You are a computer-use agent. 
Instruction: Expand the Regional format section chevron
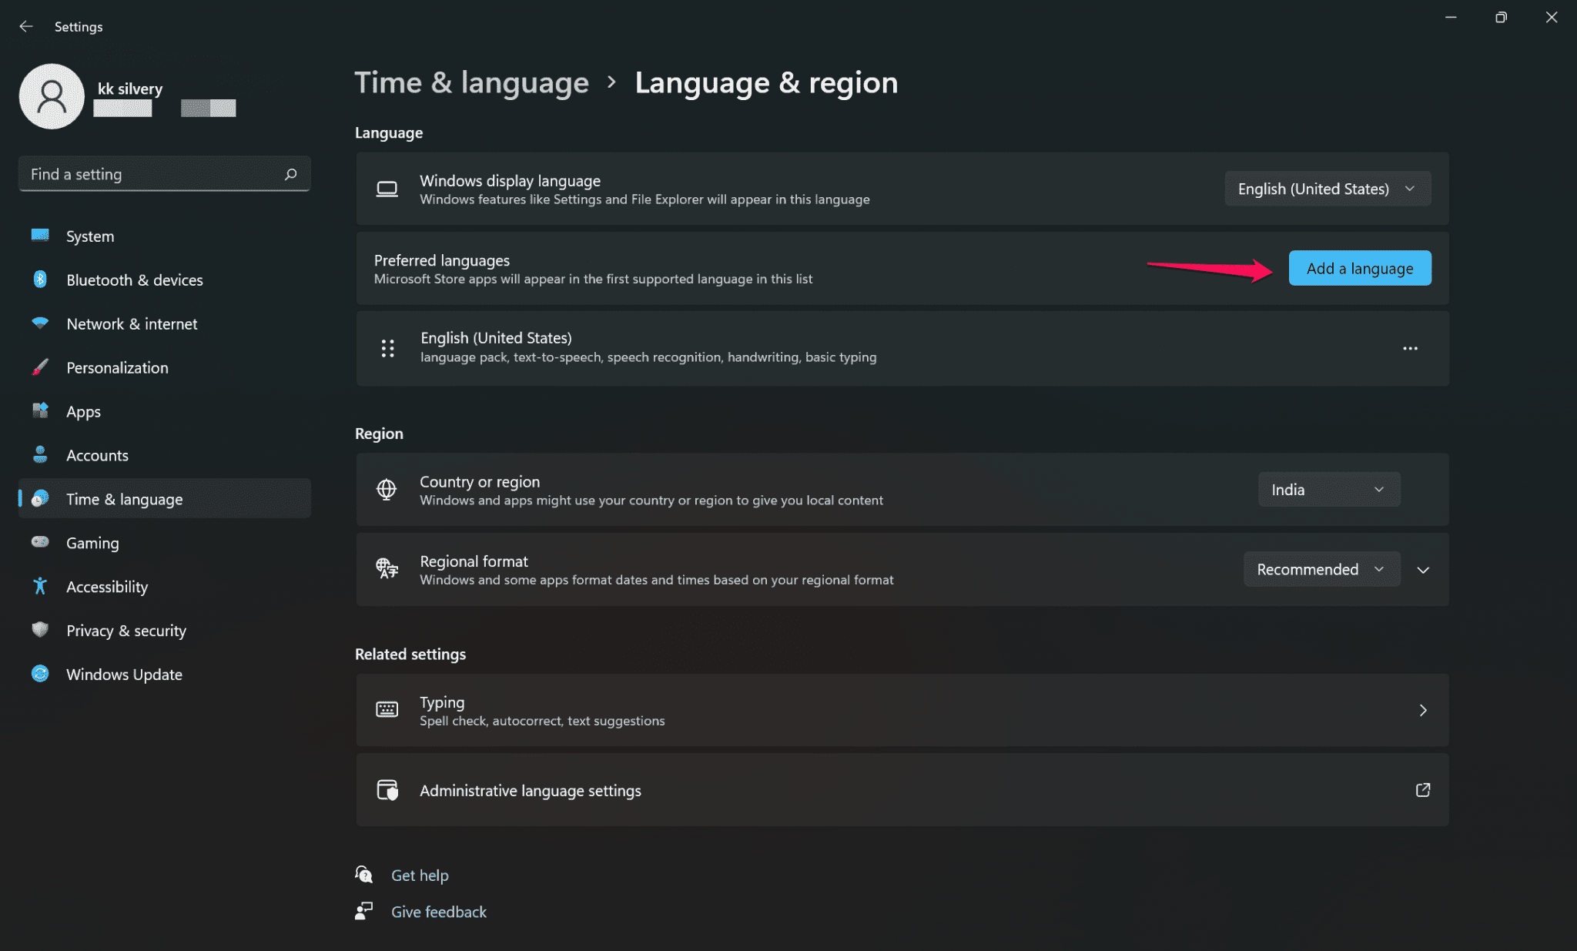point(1422,570)
